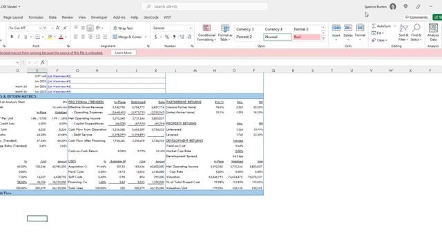Decrease font size icon
The height and width of the screenshot is (249, 442).
point(65,28)
